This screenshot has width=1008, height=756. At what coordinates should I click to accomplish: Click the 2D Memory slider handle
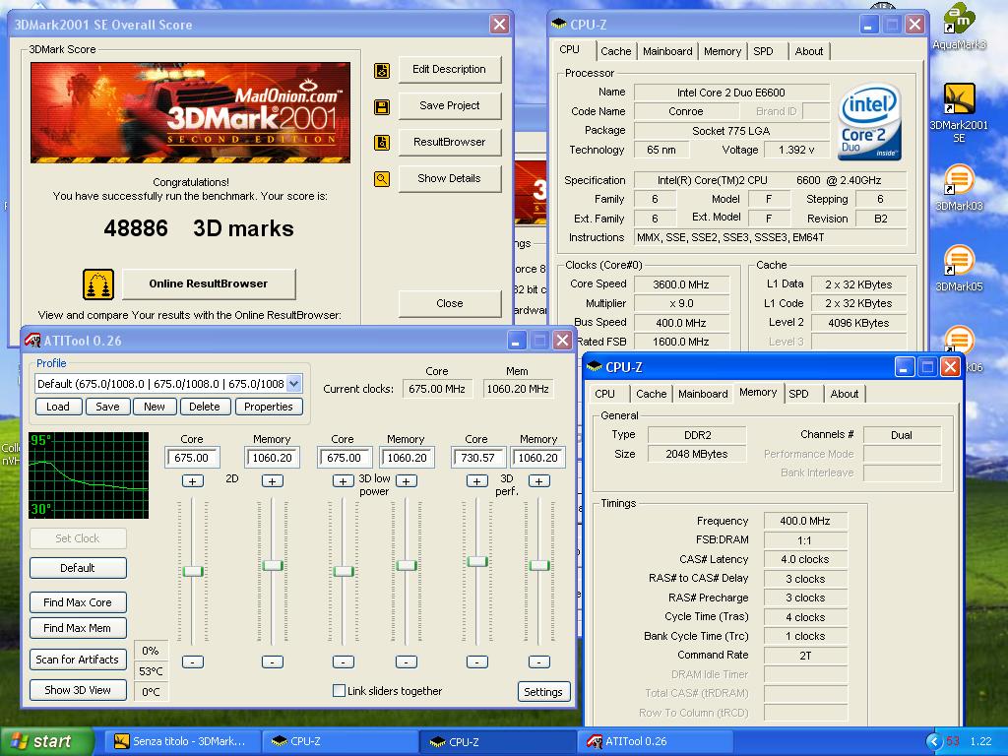tap(273, 565)
